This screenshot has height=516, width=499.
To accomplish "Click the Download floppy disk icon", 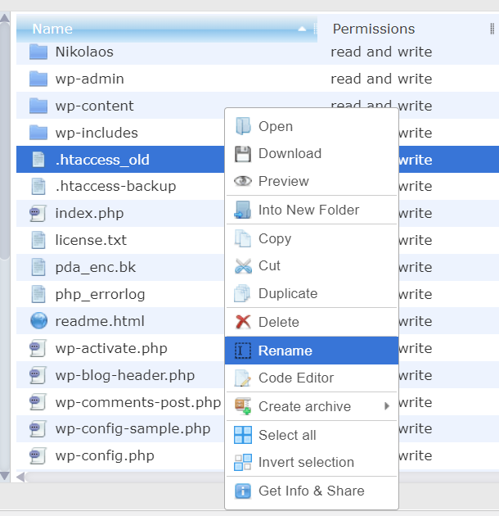I will coord(243,154).
